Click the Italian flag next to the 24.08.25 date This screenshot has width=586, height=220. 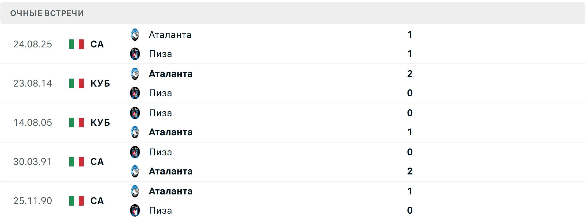(75, 44)
